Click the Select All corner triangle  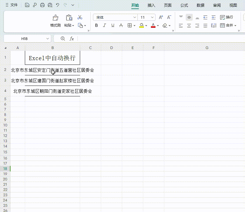click(5, 48)
